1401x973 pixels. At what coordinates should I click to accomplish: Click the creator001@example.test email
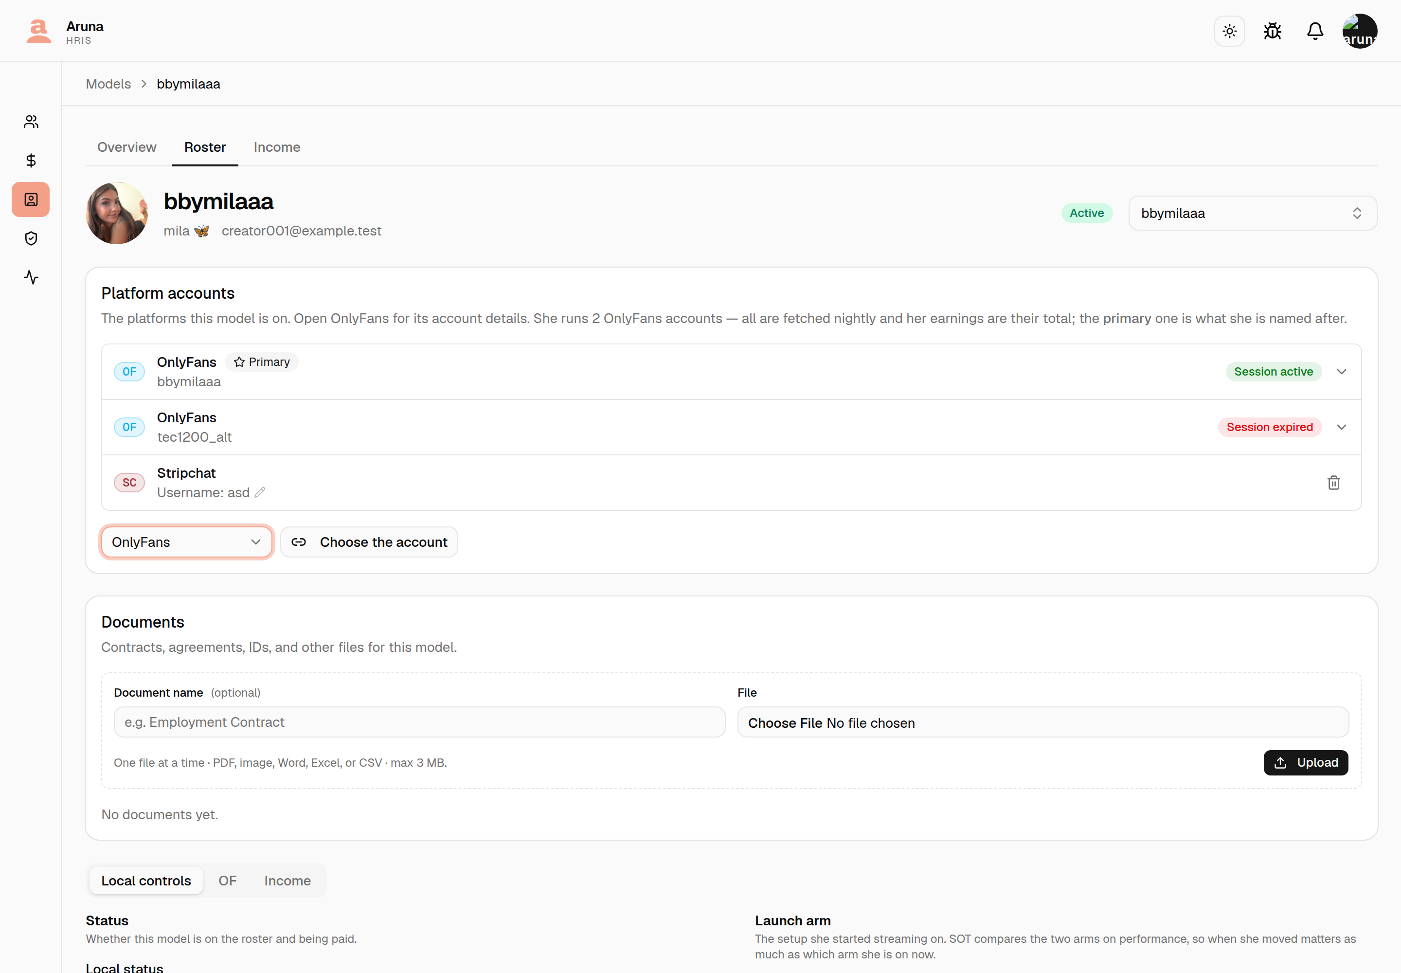(x=301, y=231)
